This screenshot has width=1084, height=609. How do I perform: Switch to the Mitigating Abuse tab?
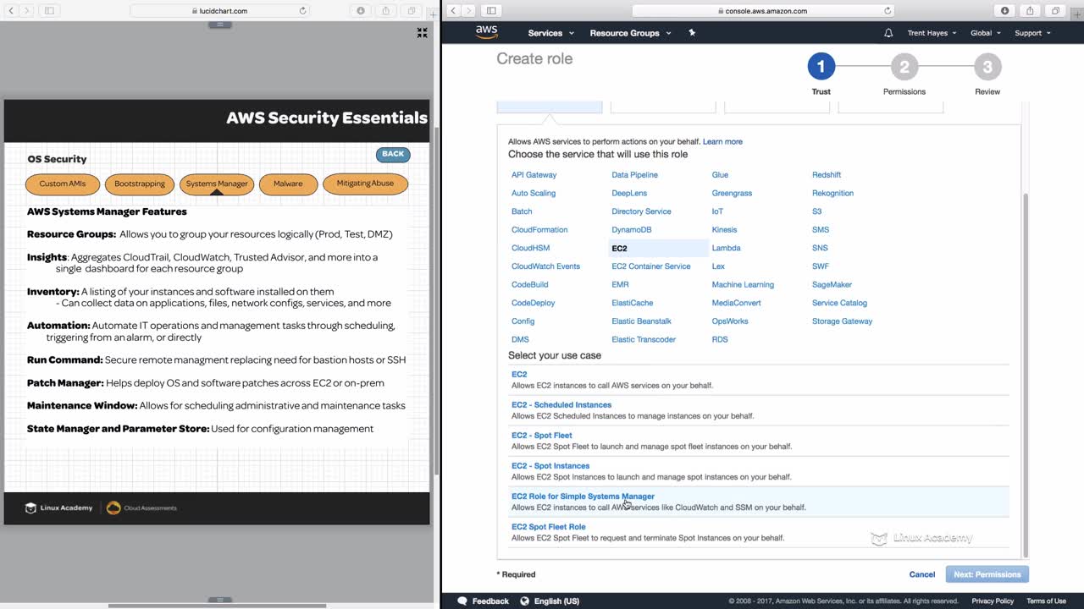point(365,184)
